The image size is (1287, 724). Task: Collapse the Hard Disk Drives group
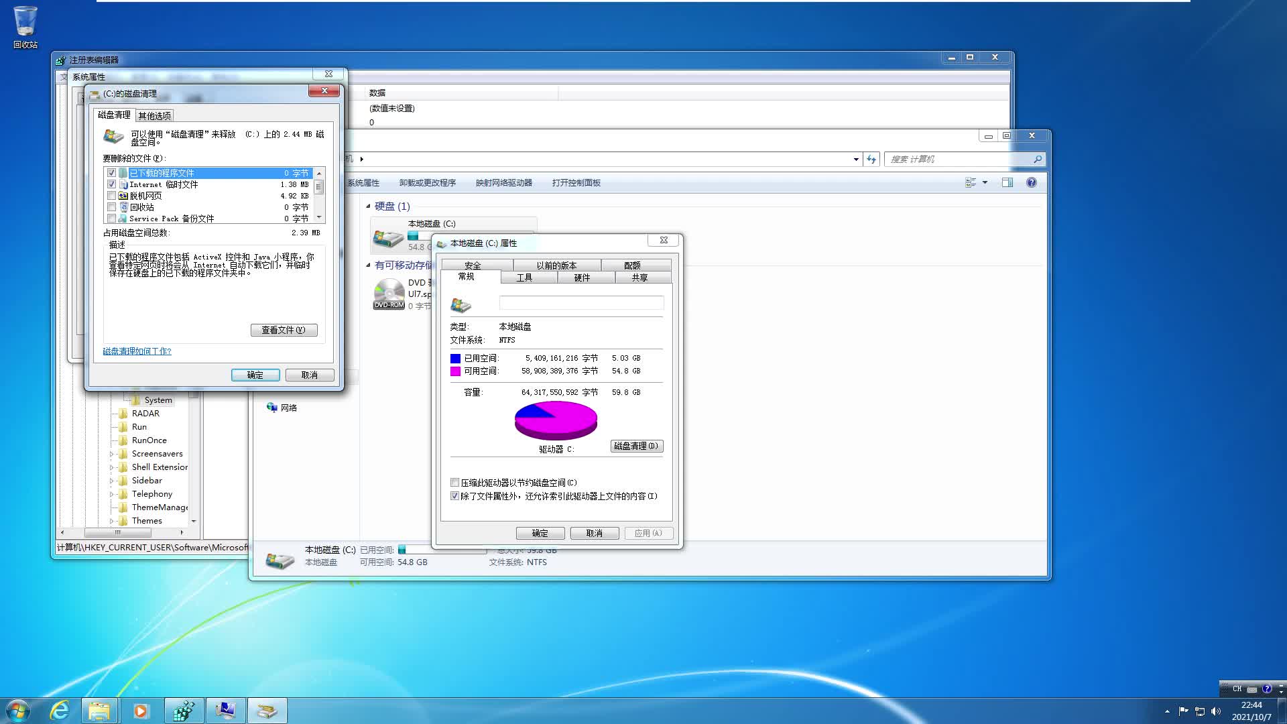coord(368,206)
